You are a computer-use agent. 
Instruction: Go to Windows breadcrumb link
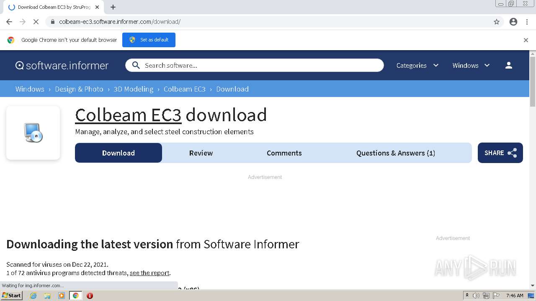[30, 89]
